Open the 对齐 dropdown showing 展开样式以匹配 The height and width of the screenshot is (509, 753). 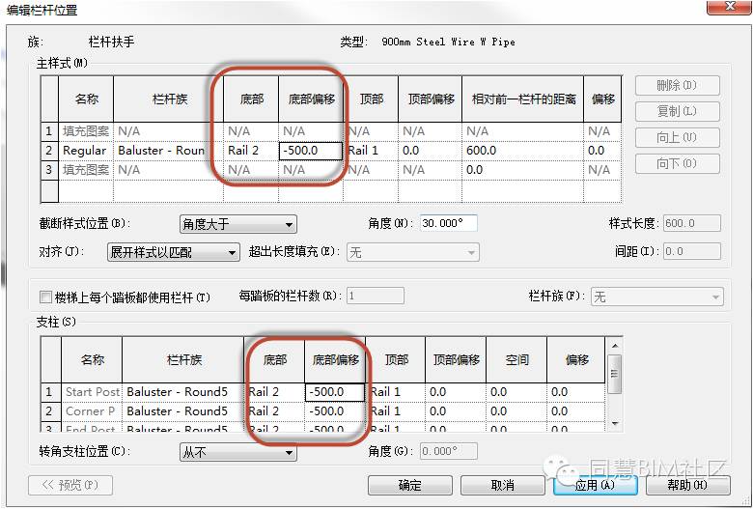point(174,252)
